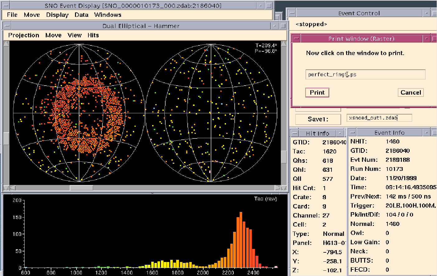Click Trigger value 20LB,100H,100M

pos(411,206)
